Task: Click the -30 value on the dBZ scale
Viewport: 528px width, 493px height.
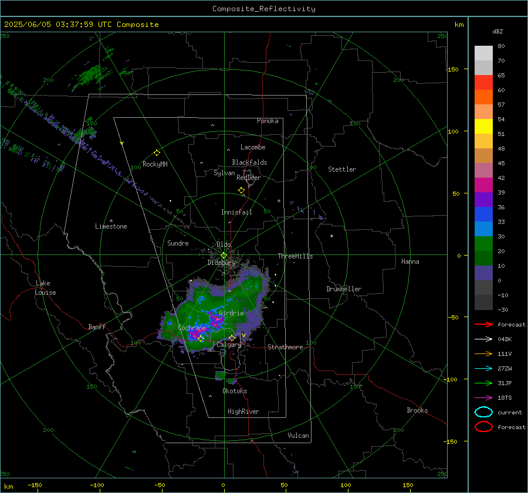Action: (x=503, y=310)
